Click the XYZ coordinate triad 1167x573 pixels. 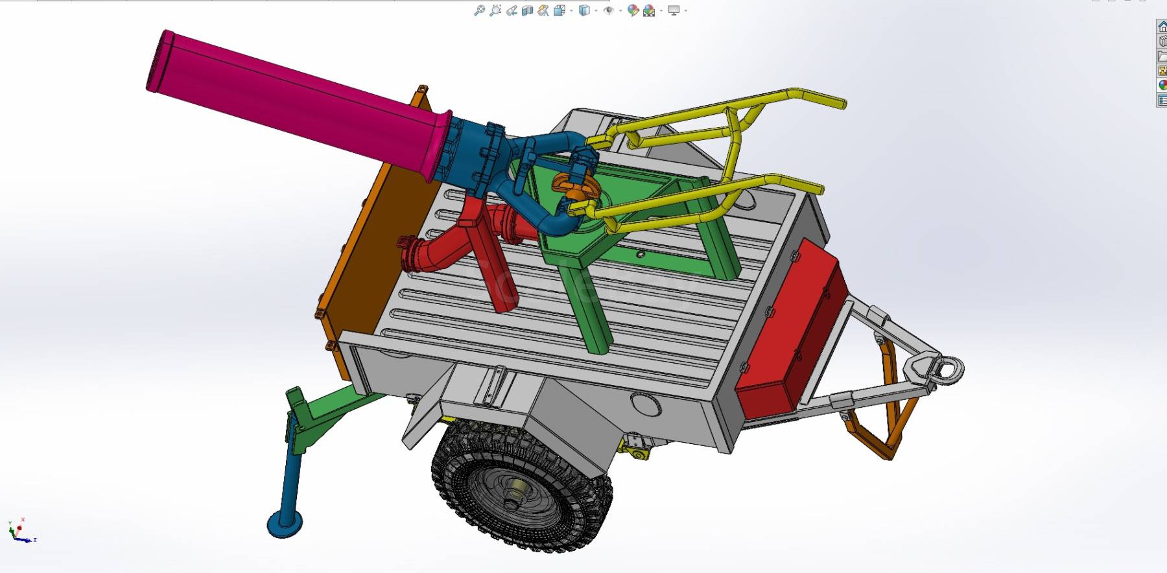pyautogui.click(x=21, y=531)
